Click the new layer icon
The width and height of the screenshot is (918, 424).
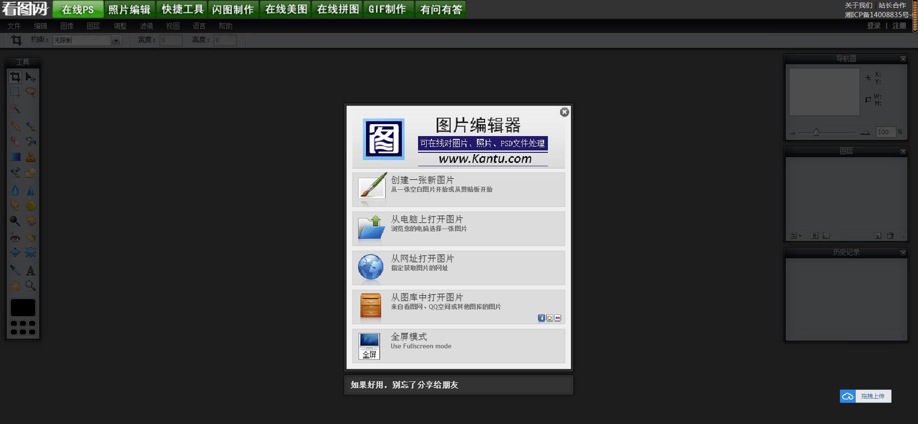[878, 236]
